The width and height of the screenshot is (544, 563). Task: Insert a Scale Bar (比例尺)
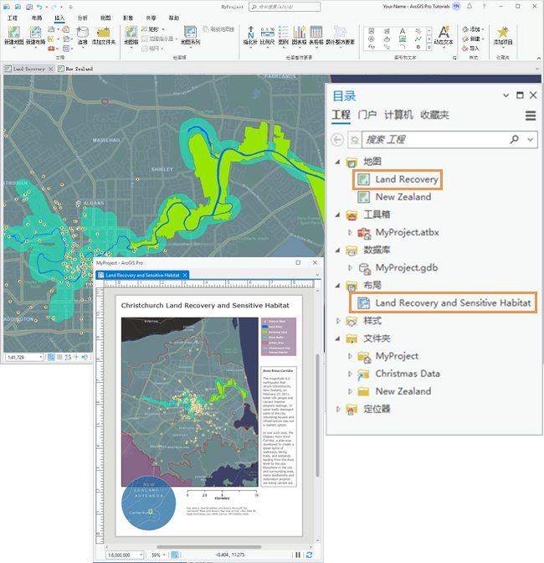pos(268,33)
